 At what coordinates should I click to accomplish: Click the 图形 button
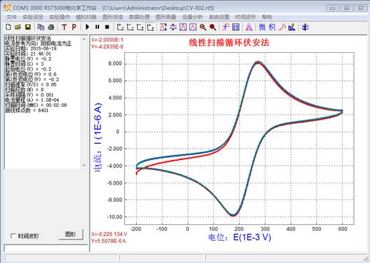[71, 234]
